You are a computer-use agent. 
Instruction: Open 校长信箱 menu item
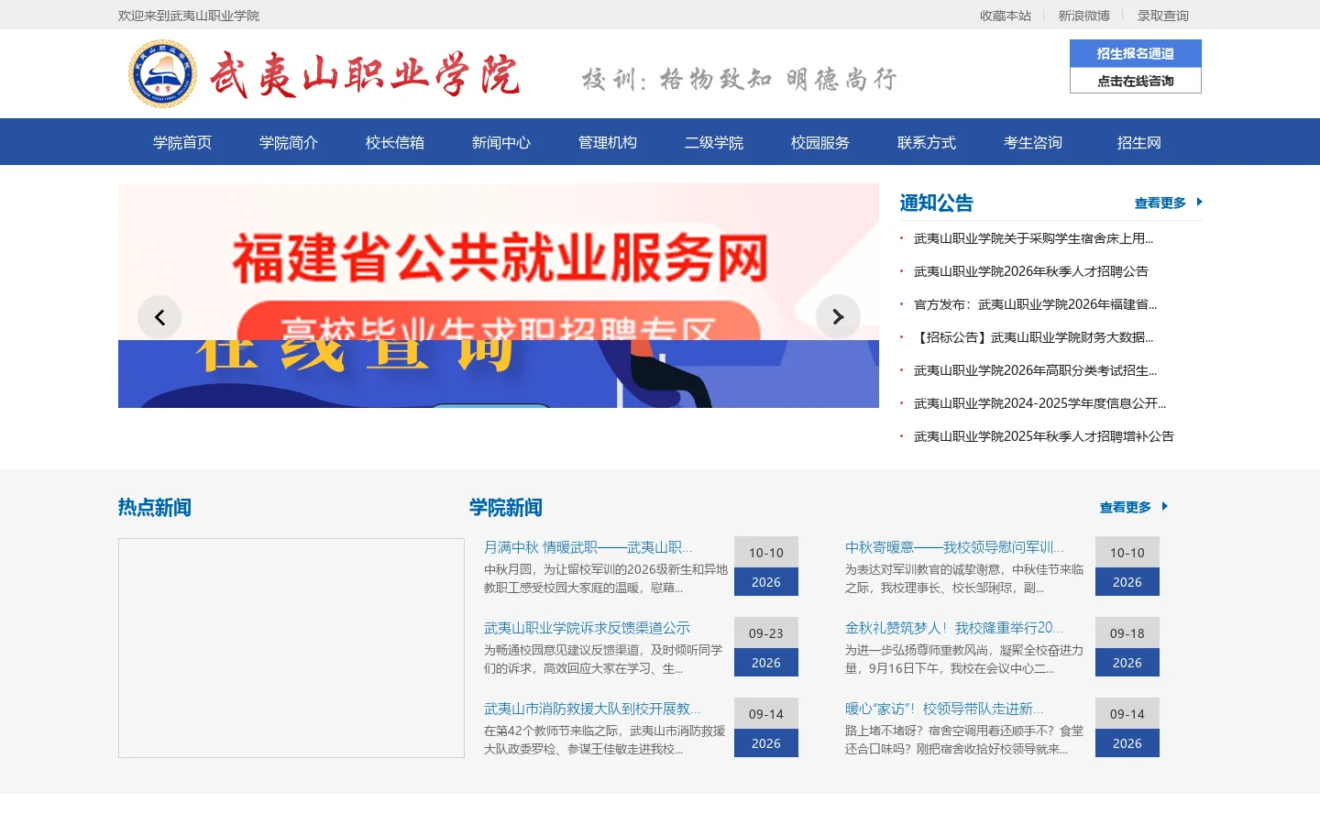pyautogui.click(x=395, y=142)
